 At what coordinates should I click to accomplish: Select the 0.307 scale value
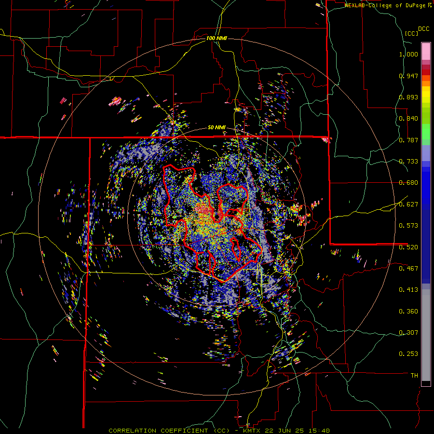point(408,332)
